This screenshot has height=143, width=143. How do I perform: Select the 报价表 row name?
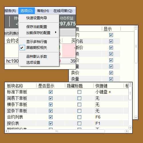pyautogui.click(x=13, y=124)
